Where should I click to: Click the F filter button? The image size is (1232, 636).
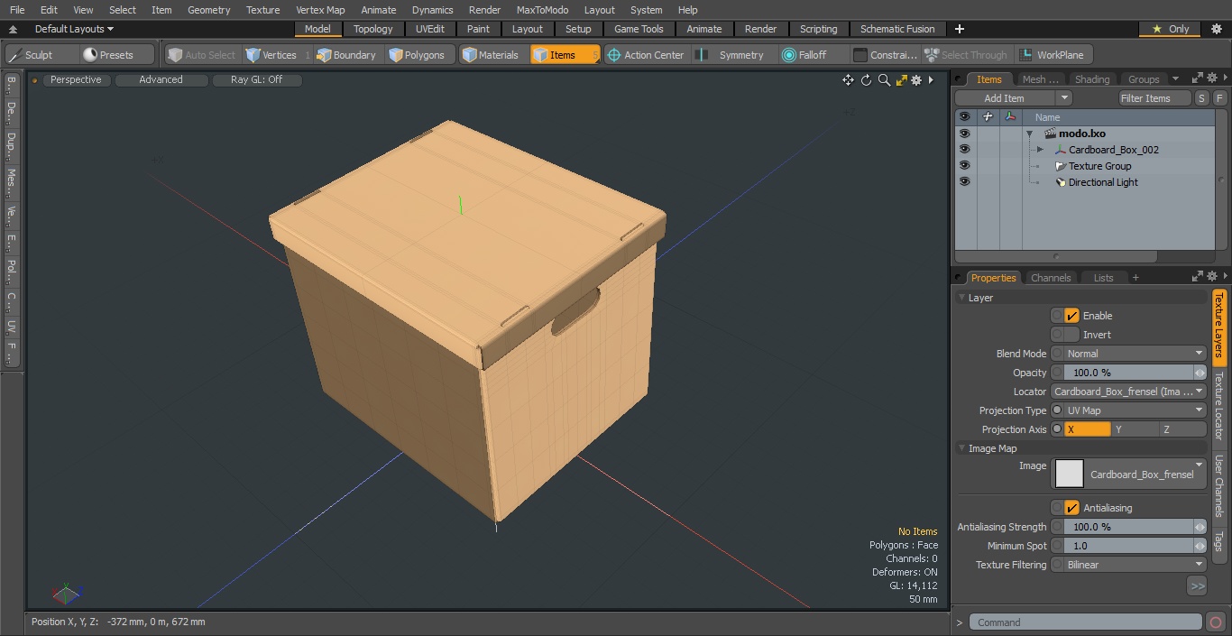[1219, 98]
